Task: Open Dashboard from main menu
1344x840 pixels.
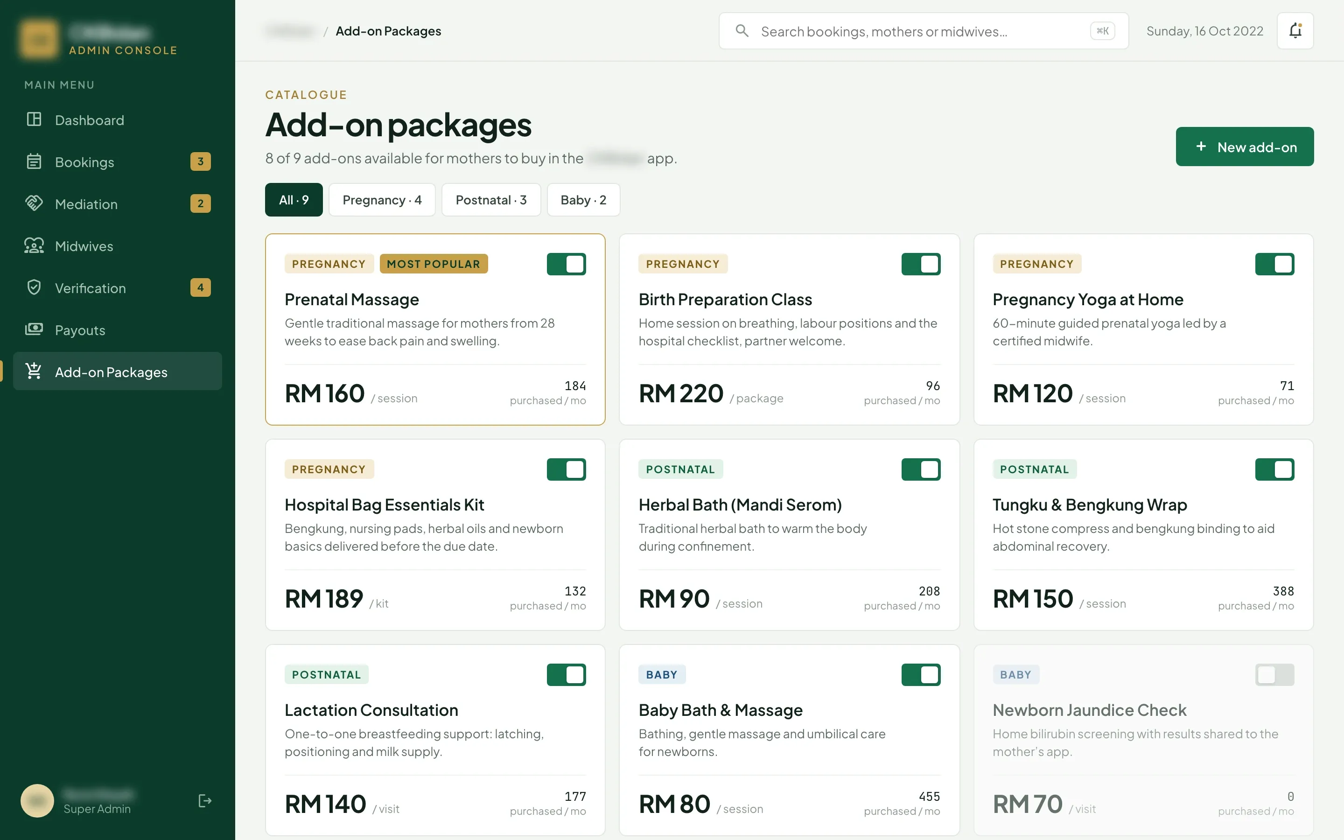Action: pos(117,120)
